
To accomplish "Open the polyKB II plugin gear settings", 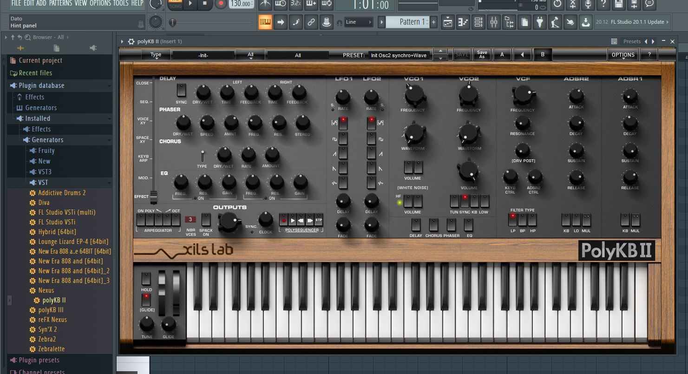I will pyautogui.click(x=131, y=41).
